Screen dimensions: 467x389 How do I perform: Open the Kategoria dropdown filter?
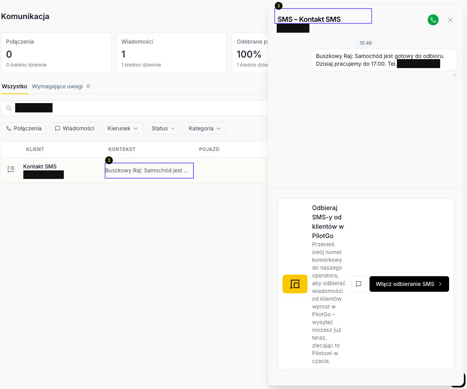tap(205, 128)
